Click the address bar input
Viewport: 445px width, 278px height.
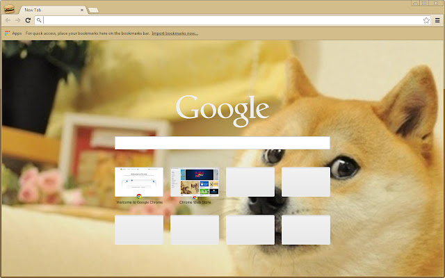coord(233,20)
